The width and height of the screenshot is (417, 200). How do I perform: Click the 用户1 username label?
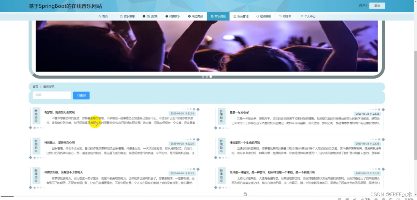(363, 6)
